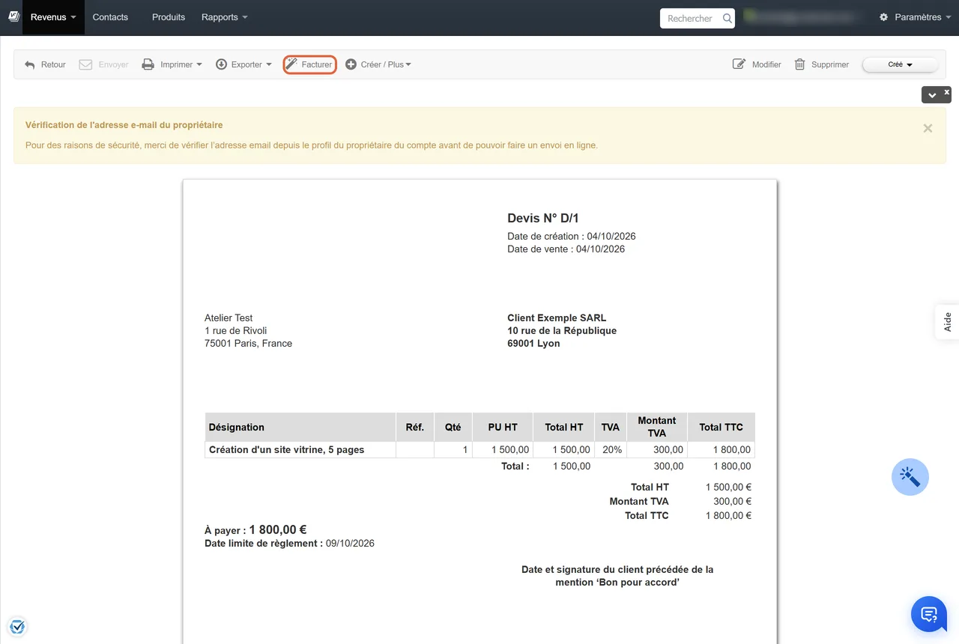Open the Aide side tab
The image size is (959, 644).
pos(947,322)
